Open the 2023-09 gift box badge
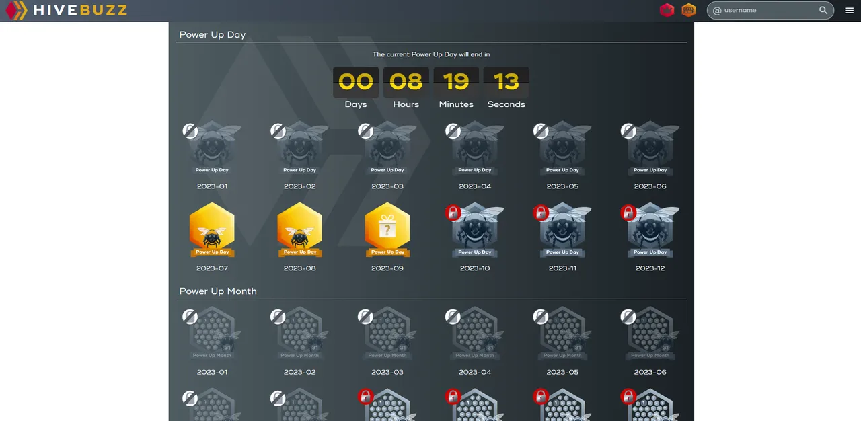Image resolution: width=861 pixels, height=421 pixels. pyautogui.click(x=387, y=230)
